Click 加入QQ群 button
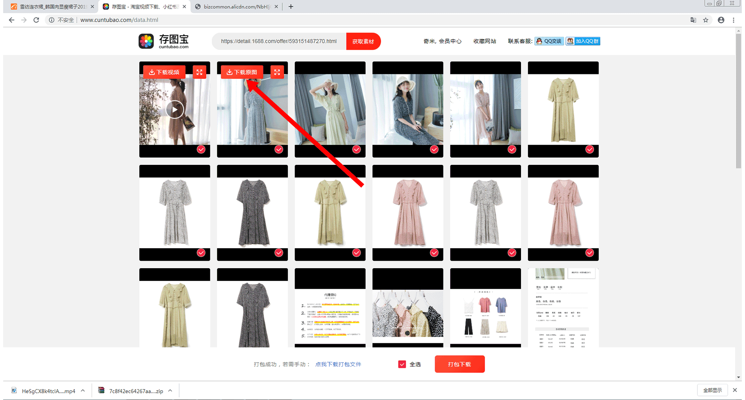Image resolution: width=745 pixels, height=400 pixels. click(x=583, y=41)
